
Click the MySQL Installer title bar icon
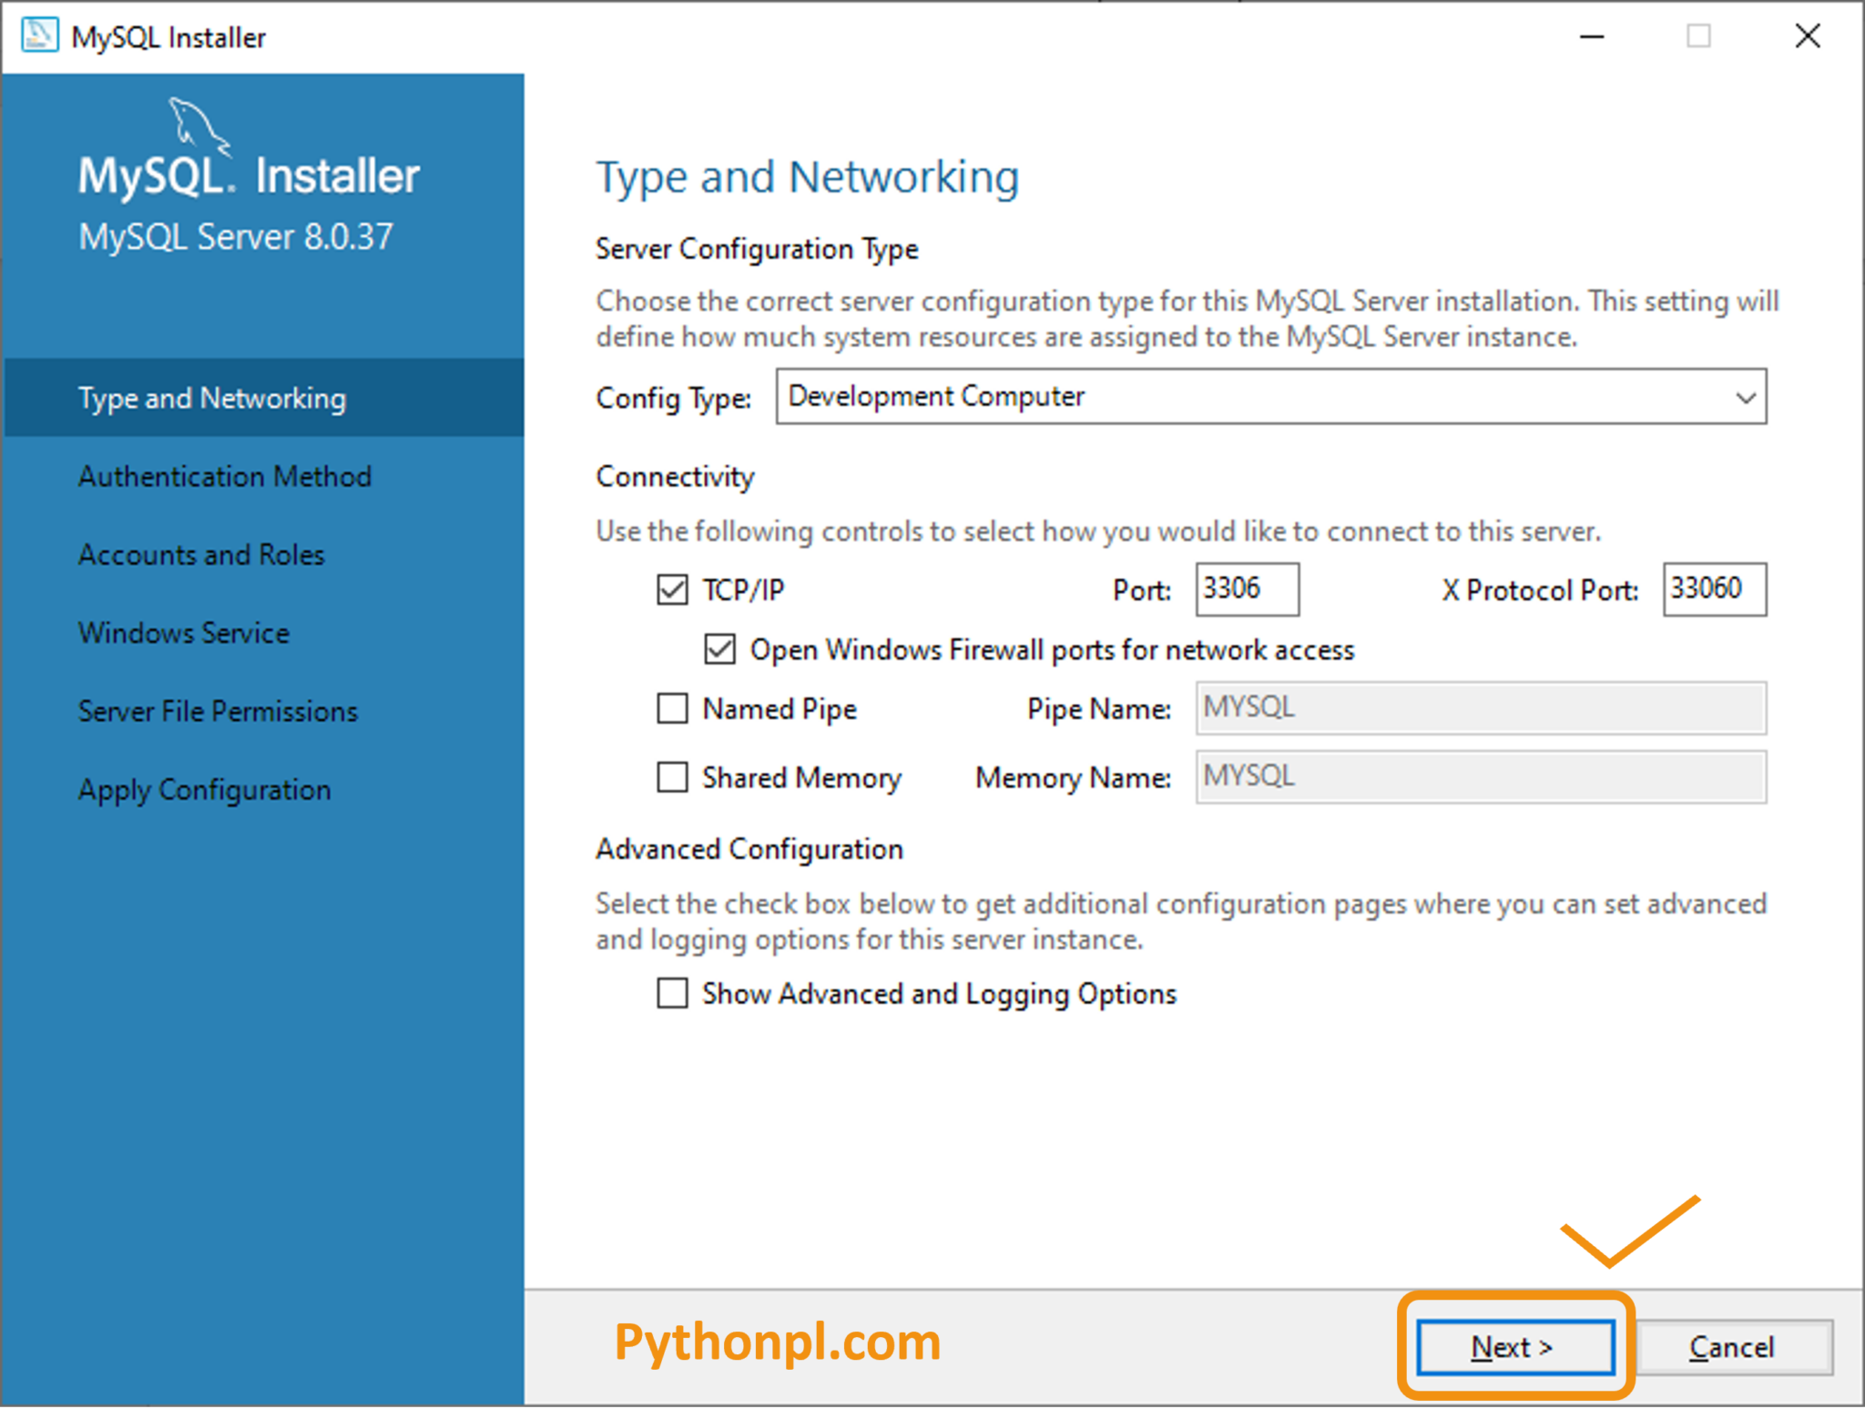click(x=38, y=35)
